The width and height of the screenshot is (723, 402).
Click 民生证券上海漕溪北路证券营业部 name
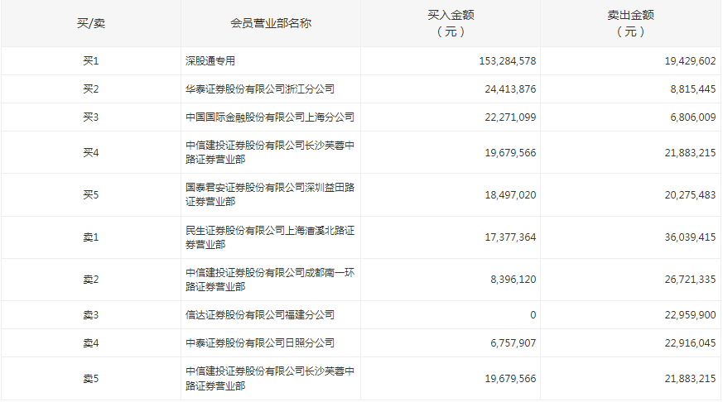point(270,238)
